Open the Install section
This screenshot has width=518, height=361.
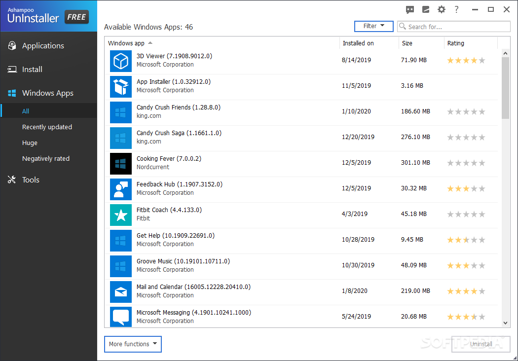click(32, 70)
